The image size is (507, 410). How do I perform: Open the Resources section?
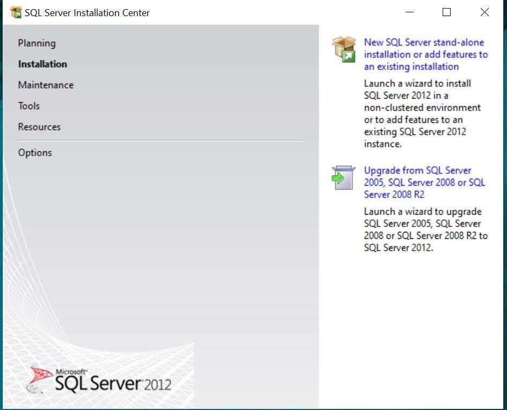point(39,127)
